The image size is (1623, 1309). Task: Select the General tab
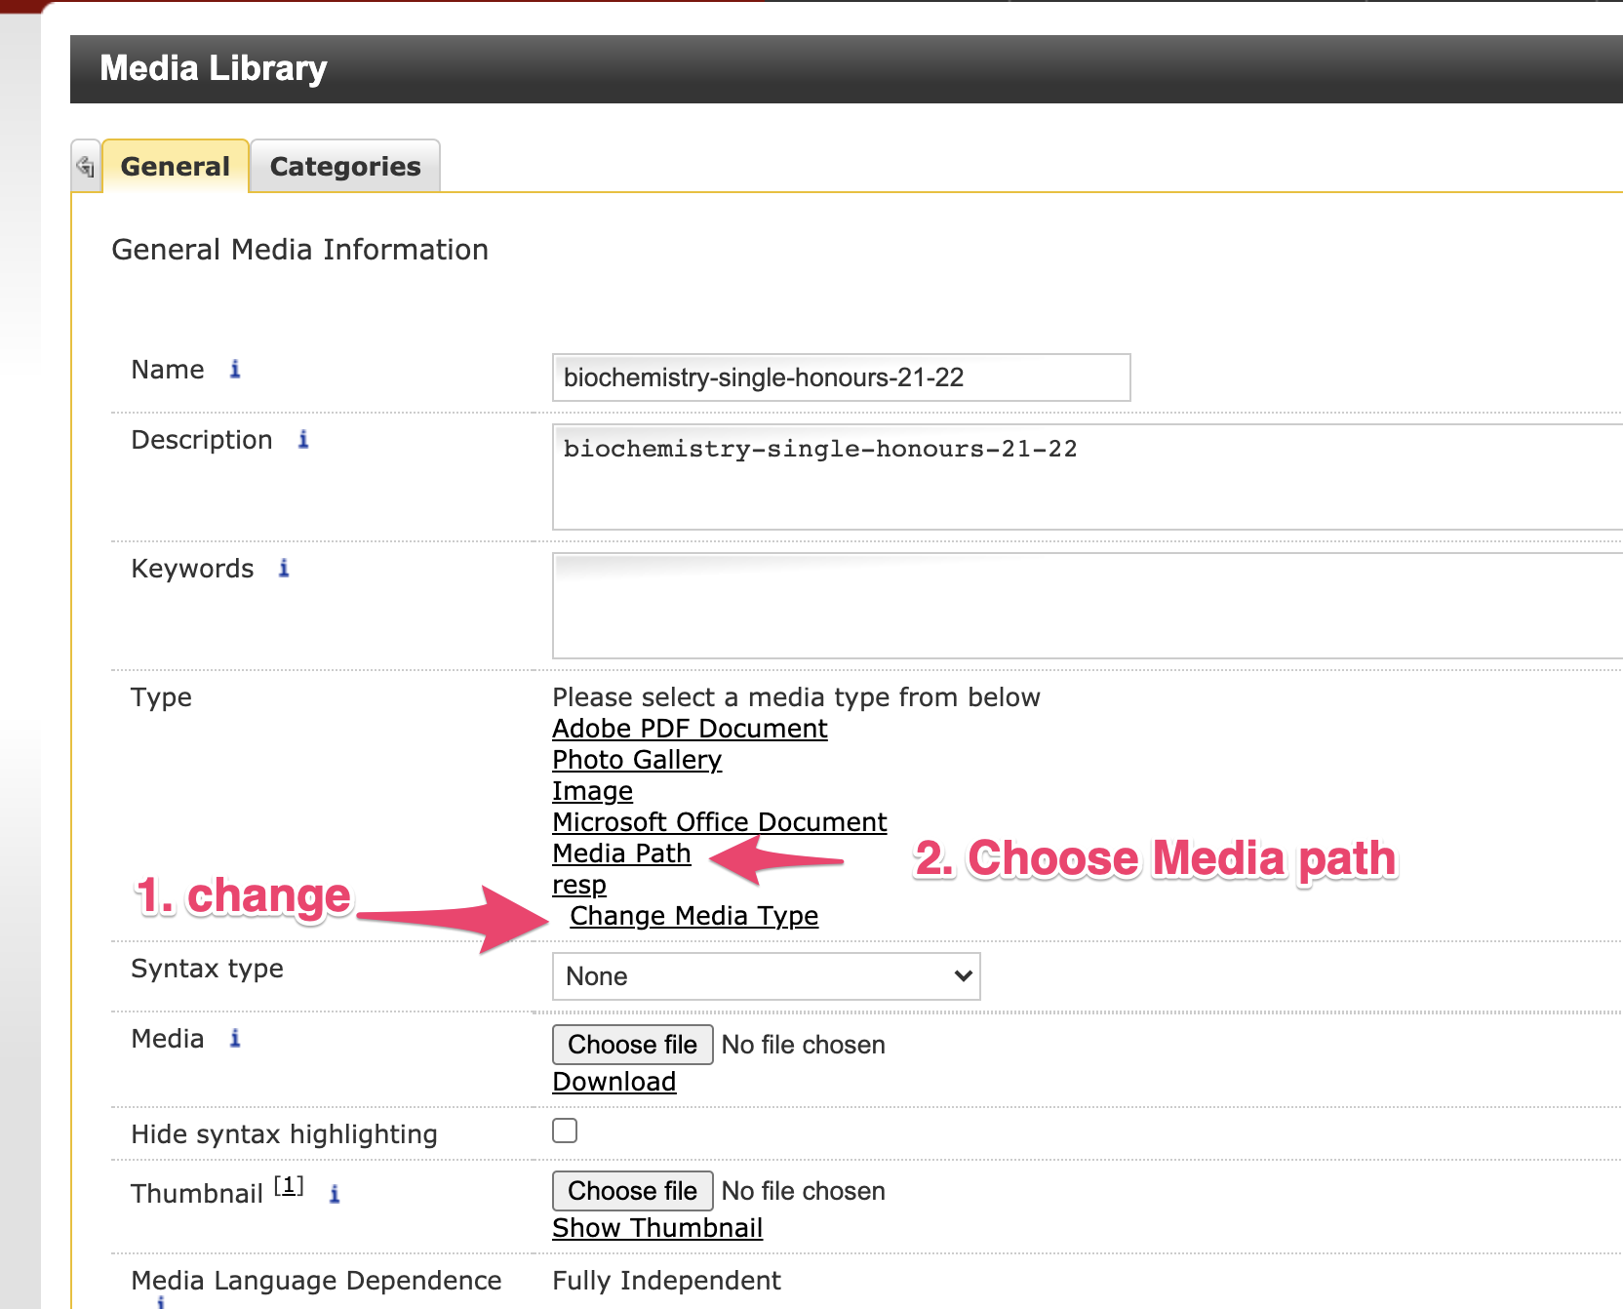pos(176,167)
